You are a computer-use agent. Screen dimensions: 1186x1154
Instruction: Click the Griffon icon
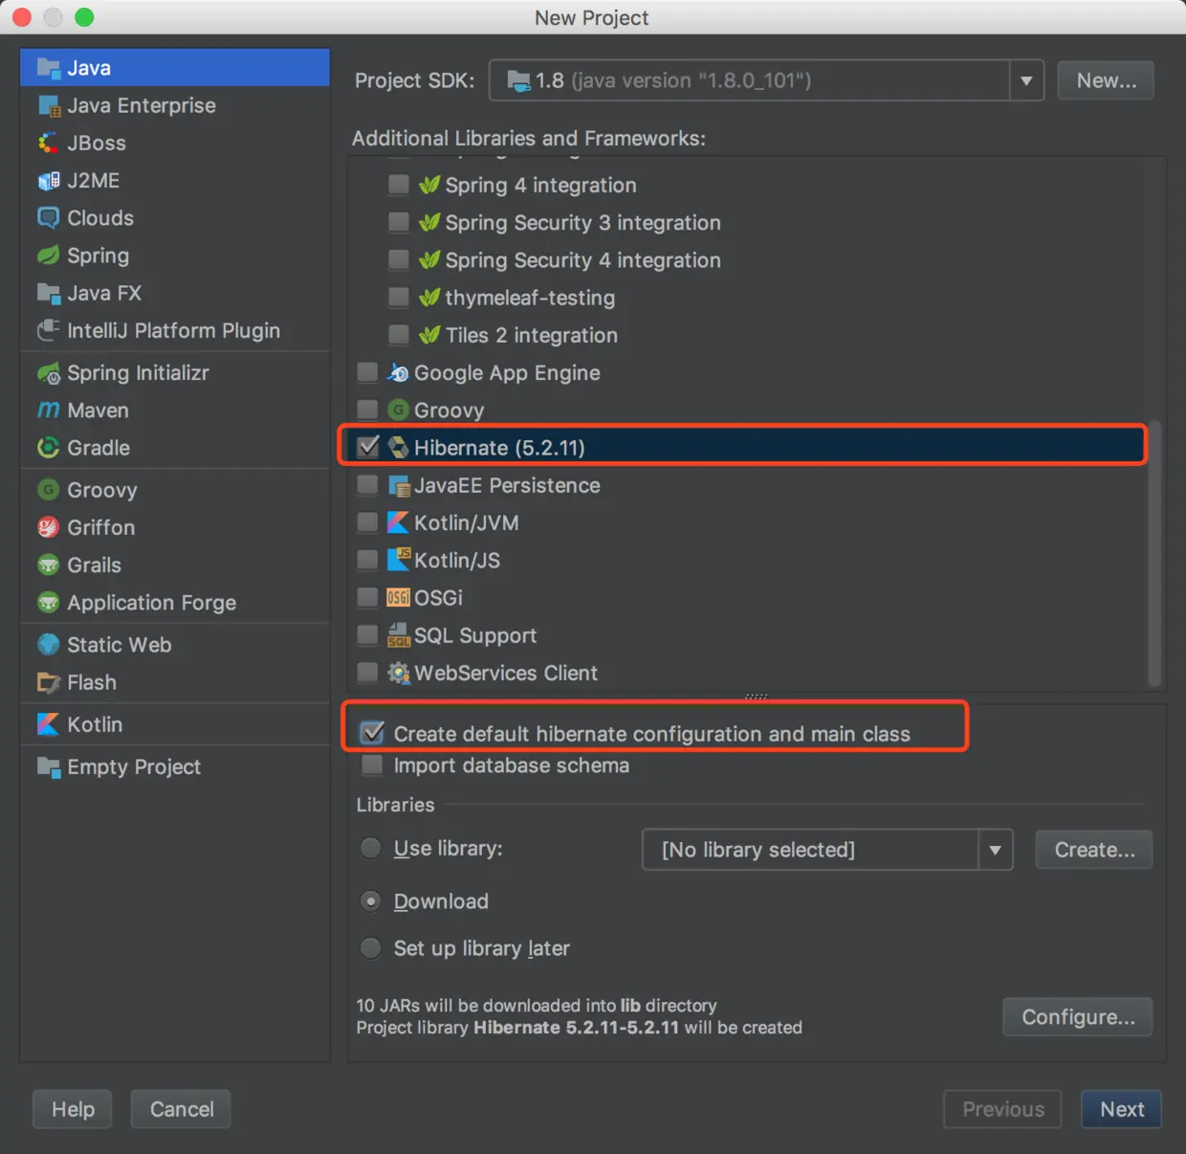coord(48,527)
